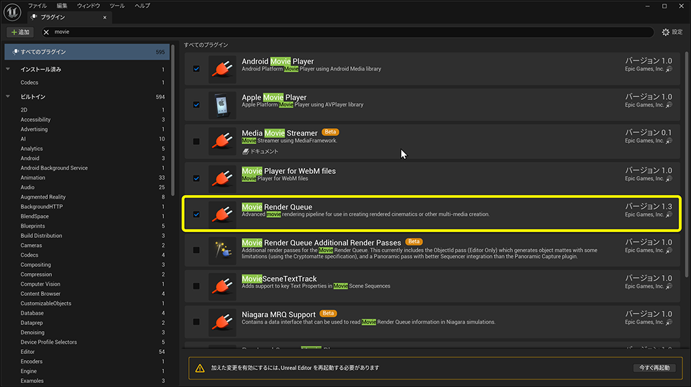This screenshot has height=387, width=691.
Task: Click the Unreal Engine logo icon
Action: pyautogui.click(x=12, y=12)
